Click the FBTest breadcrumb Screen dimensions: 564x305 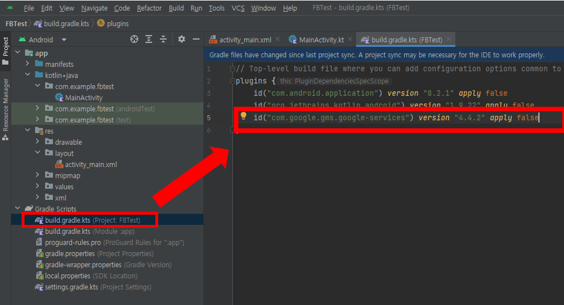(x=16, y=24)
